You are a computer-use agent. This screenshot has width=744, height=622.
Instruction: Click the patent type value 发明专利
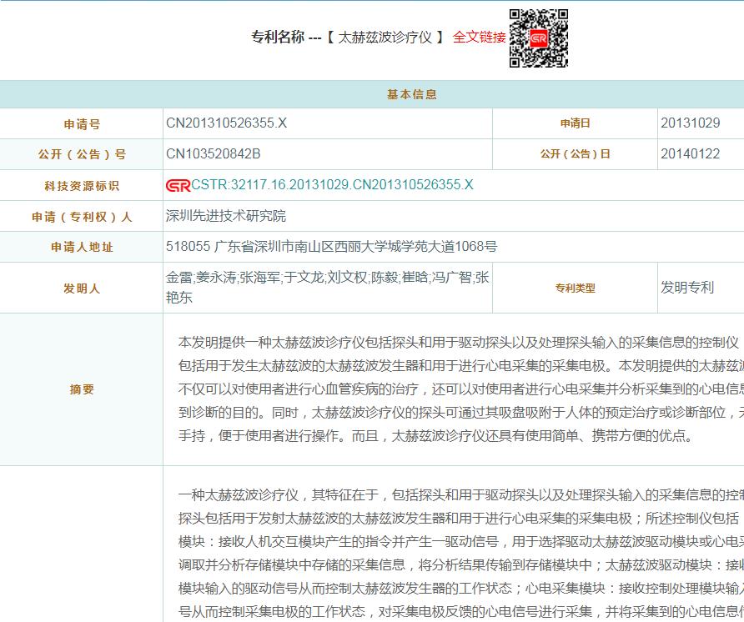point(687,288)
